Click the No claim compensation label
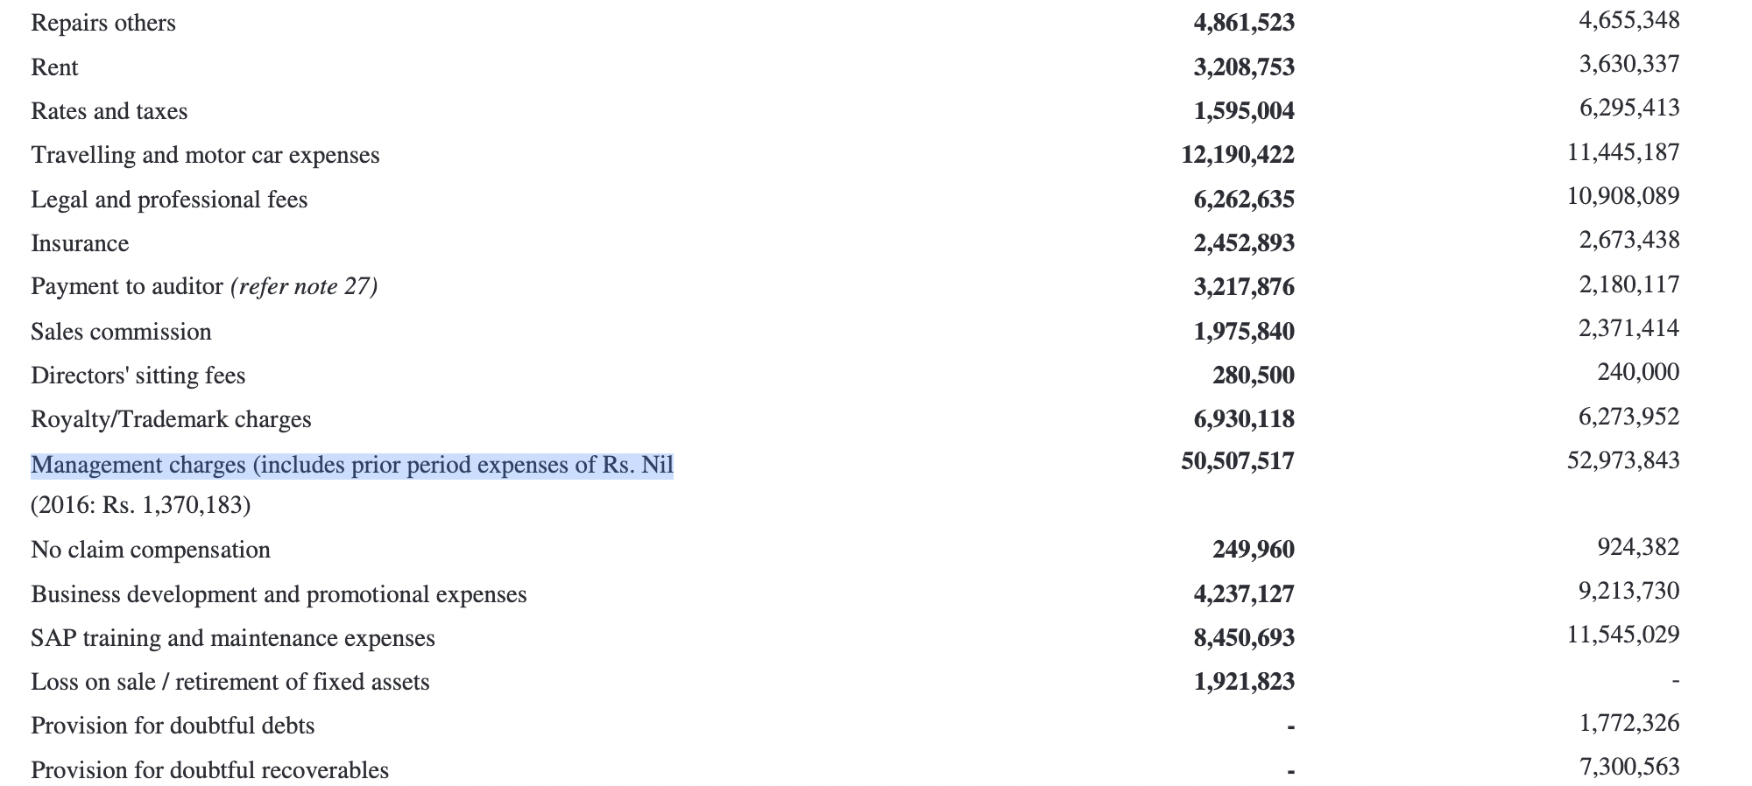Image resolution: width=1752 pixels, height=786 pixels. pyautogui.click(x=151, y=550)
